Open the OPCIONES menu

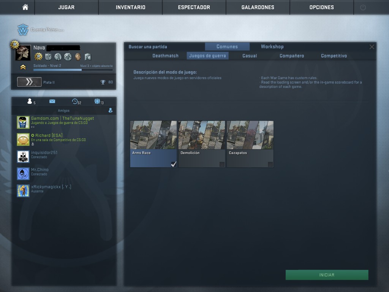(x=321, y=7)
